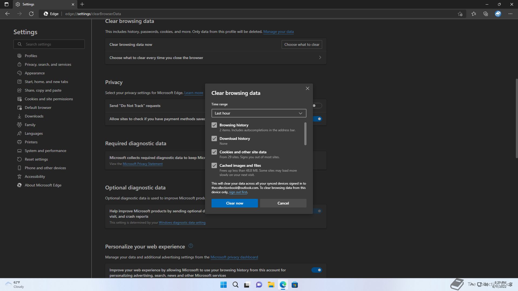
Task: Uncheck Browsing history checkbox
Action: click(214, 125)
